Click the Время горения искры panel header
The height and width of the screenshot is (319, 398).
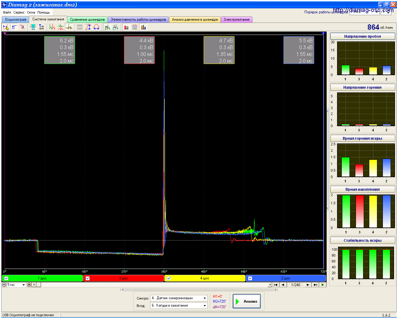pyautogui.click(x=362, y=138)
